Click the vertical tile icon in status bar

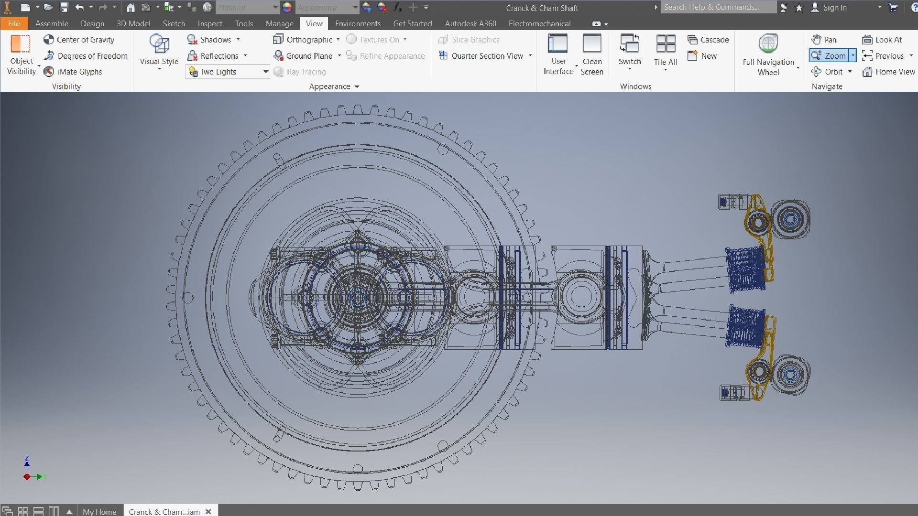[x=54, y=511]
